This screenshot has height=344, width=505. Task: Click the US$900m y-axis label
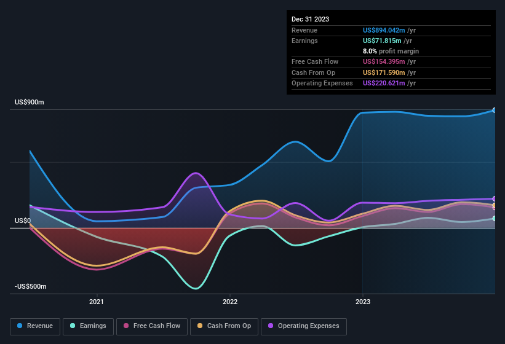(30, 102)
